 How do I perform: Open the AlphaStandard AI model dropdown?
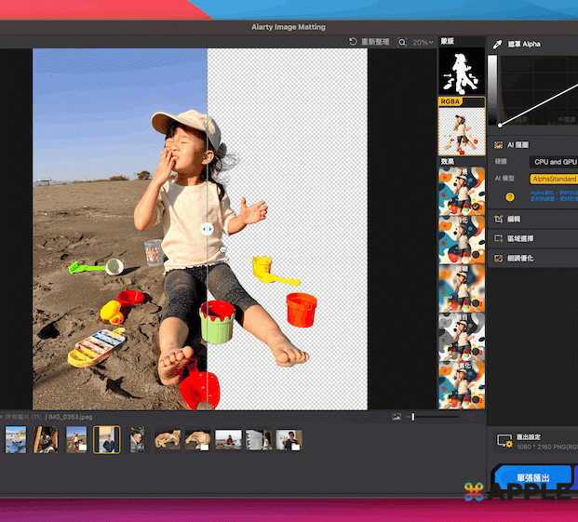tap(555, 179)
